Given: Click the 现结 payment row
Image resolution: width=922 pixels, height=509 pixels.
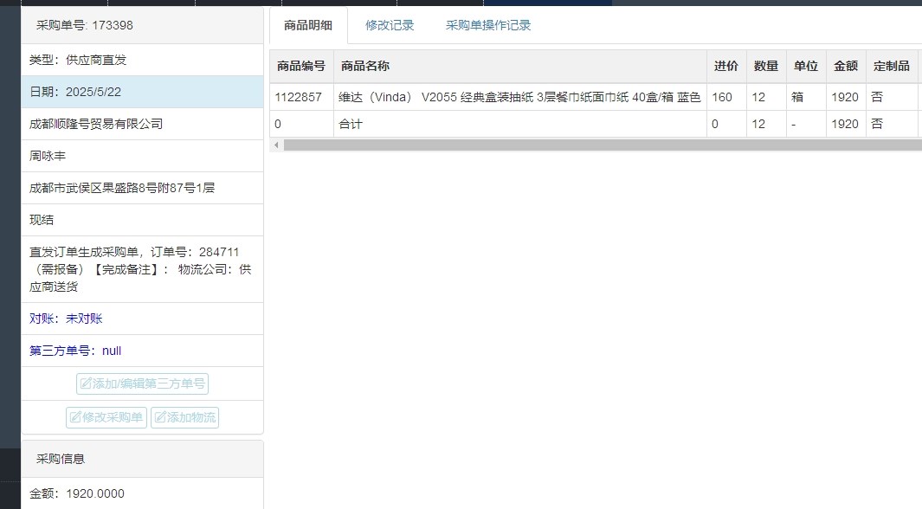Looking at the screenshot, I should click(x=142, y=220).
